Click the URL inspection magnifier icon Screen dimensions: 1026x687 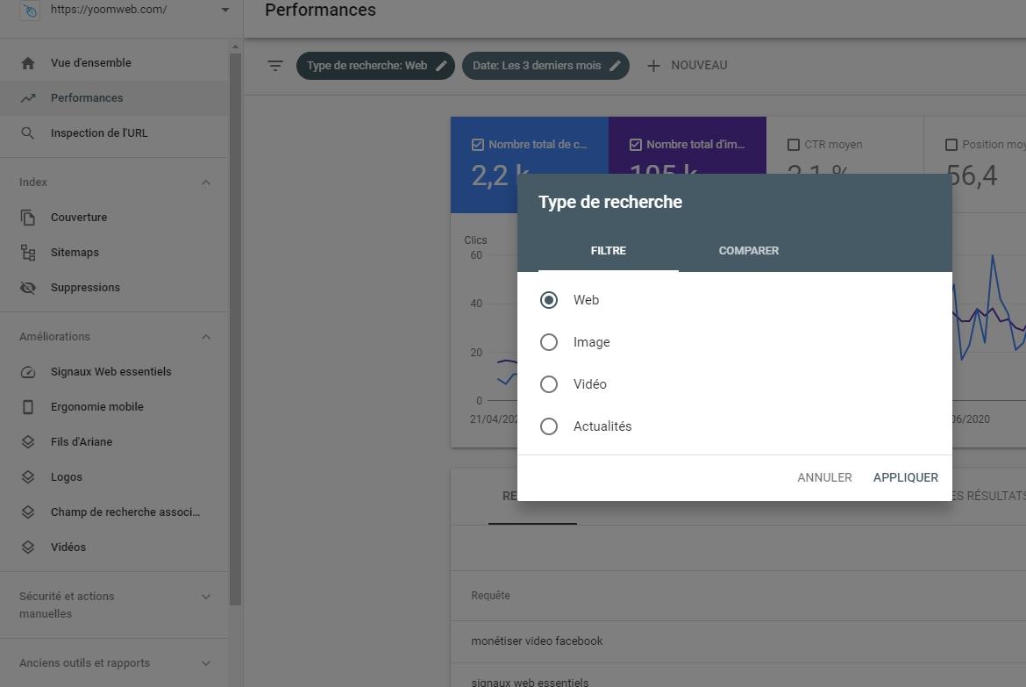coord(28,133)
